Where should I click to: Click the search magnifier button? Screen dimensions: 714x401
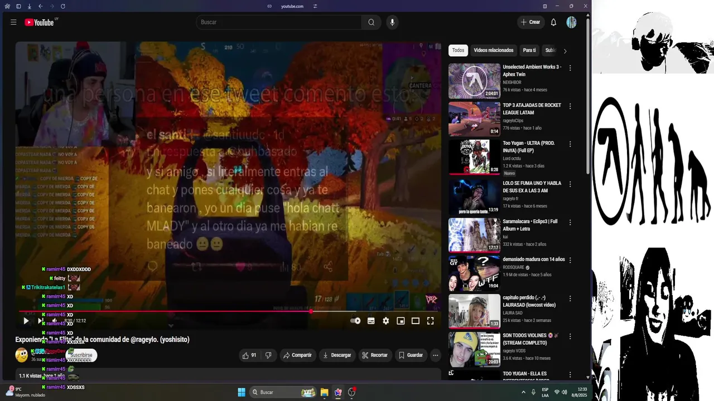[372, 22]
